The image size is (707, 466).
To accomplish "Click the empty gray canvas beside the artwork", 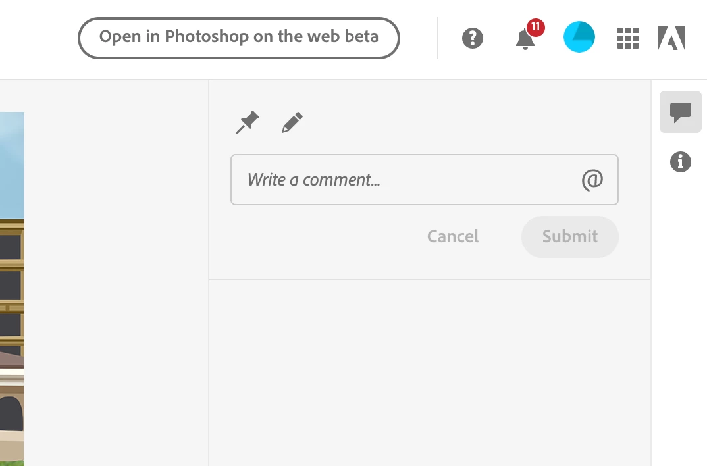I will (x=116, y=276).
